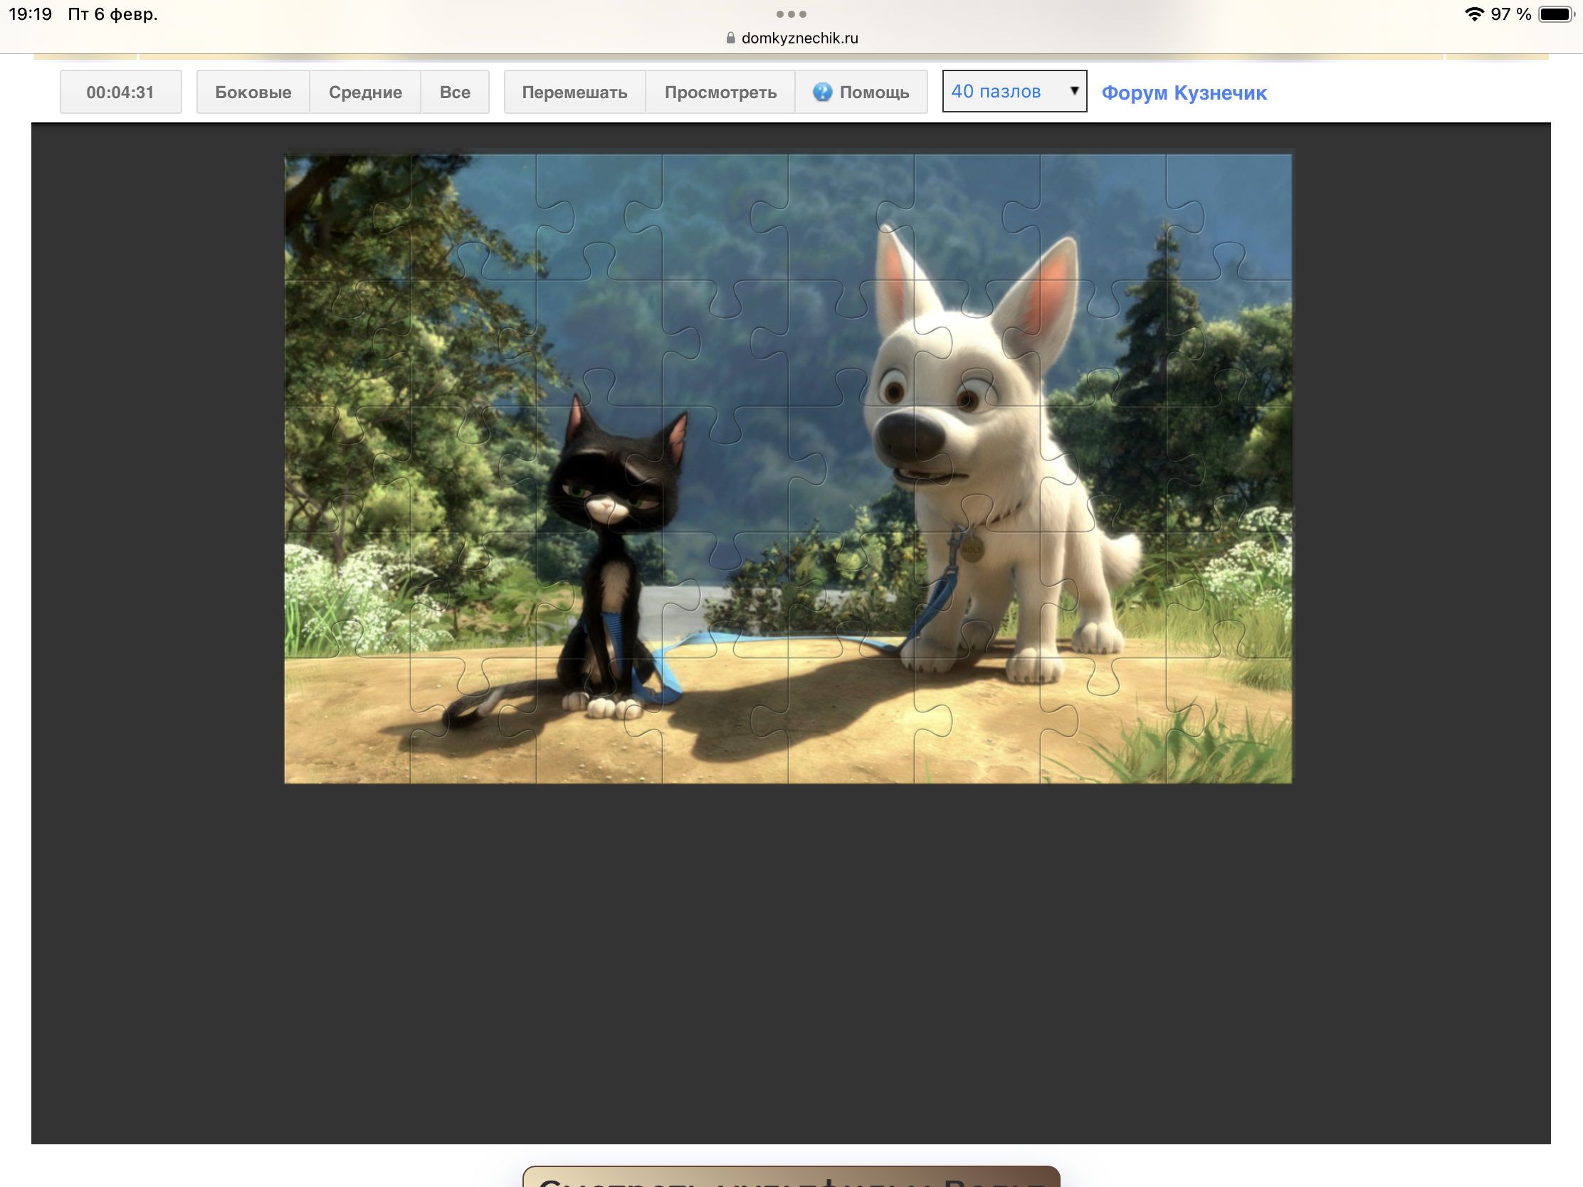Click the blue question-mark Помощь icon
The height and width of the screenshot is (1187, 1583).
pos(821,92)
